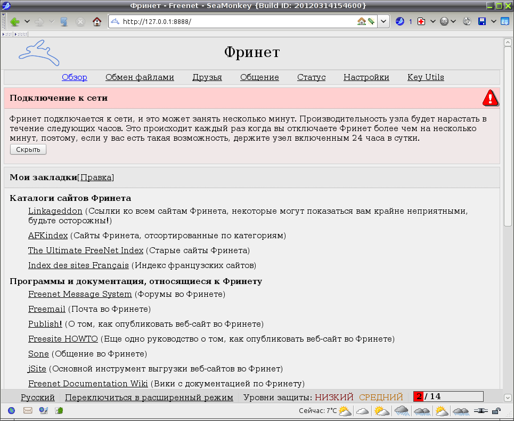Click the 2 / 14 peers progress bar
514x421 pixels.
coord(448,396)
